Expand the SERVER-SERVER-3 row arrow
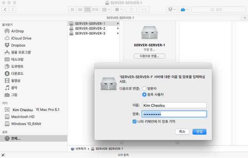 tap(118, 33)
